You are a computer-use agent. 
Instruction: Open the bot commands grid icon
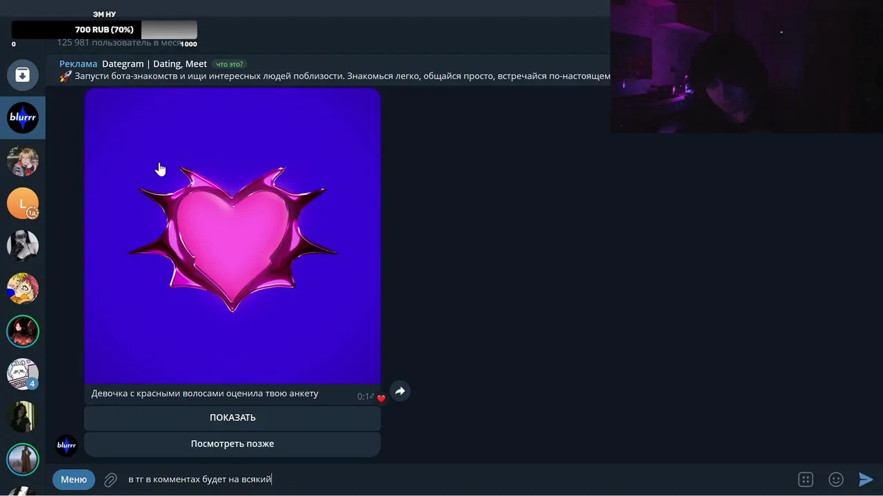pyautogui.click(x=805, y=479)
